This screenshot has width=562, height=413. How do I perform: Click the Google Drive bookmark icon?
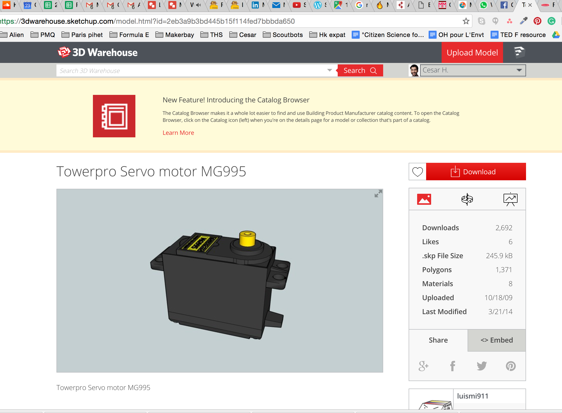click(x=556, y=35)
